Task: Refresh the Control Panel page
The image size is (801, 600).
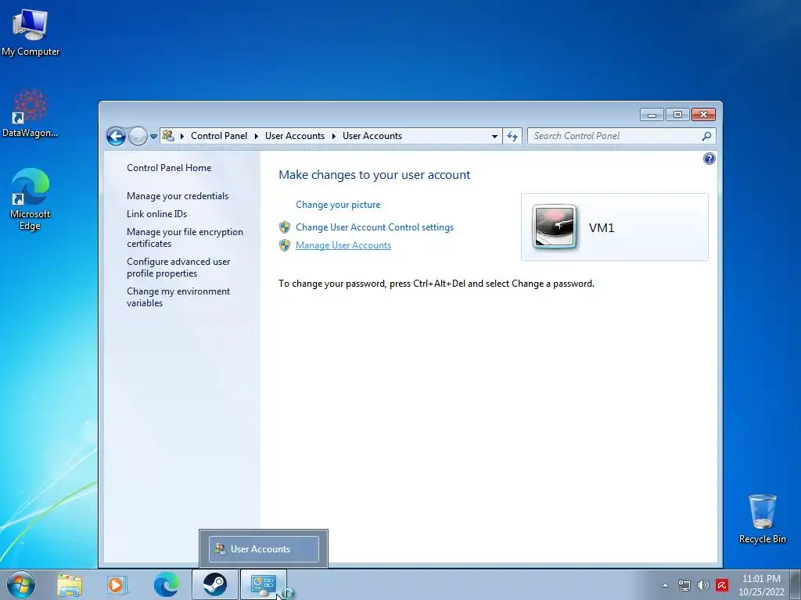Action: [x=512, y=136]
